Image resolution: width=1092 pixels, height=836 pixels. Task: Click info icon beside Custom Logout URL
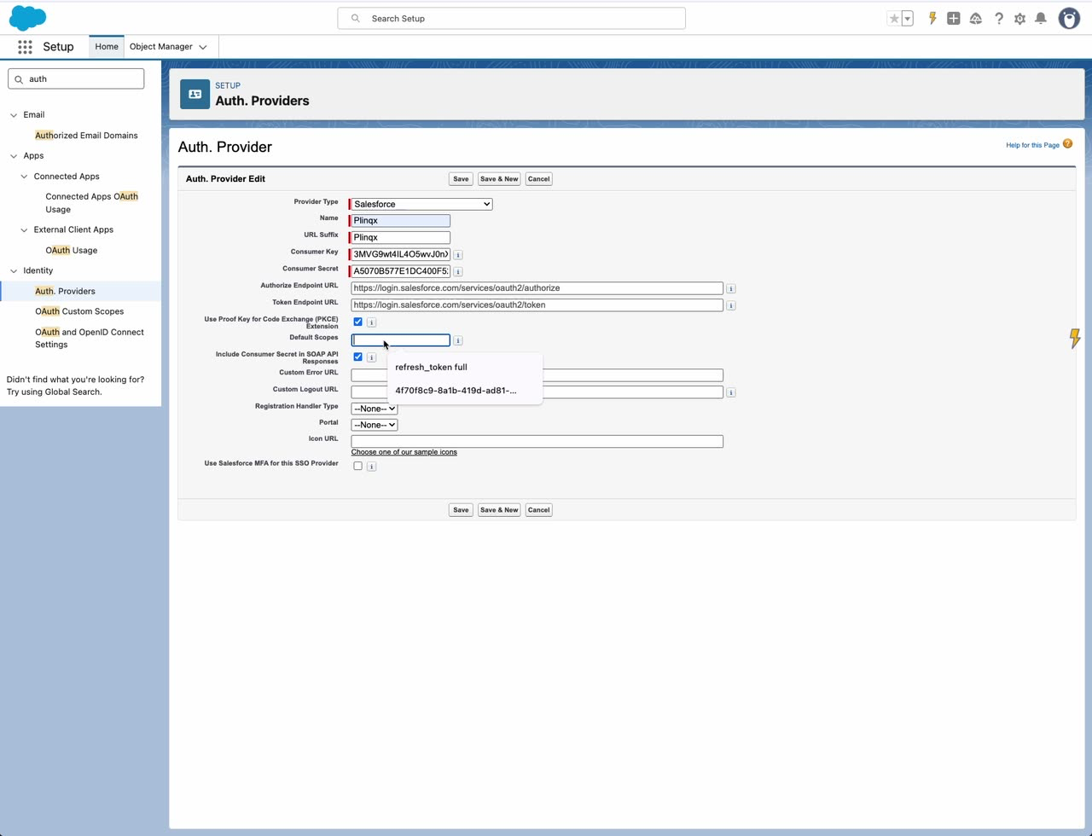[x=731, y=392]
